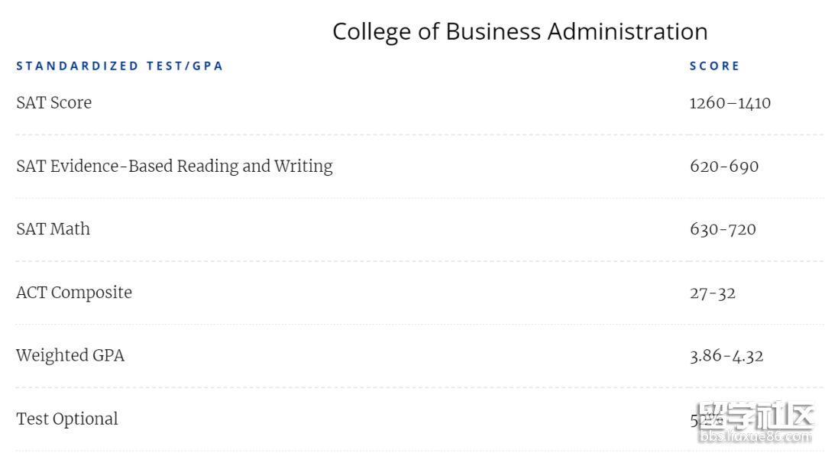Select the SAT Score row label
This screenshot has height=453, width=825.
pyautogui.click(x=53, y=102)
